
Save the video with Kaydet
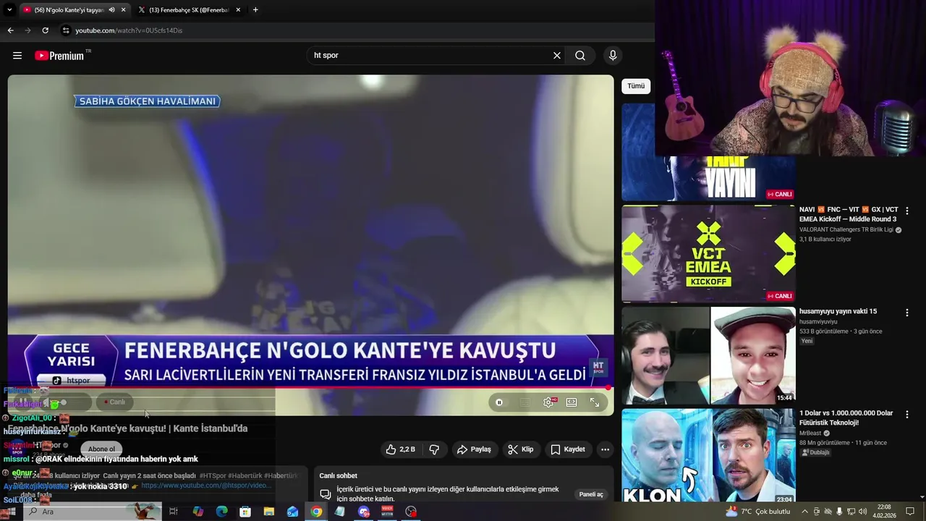tap(568, 449)
